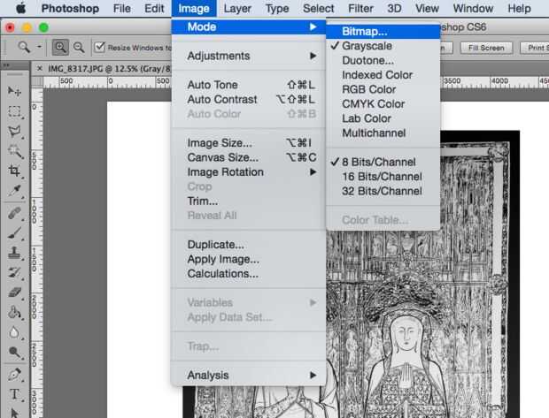Open the File menu
Image resolution: width=549 pixels, height=418 pixels.
point(122,8)
